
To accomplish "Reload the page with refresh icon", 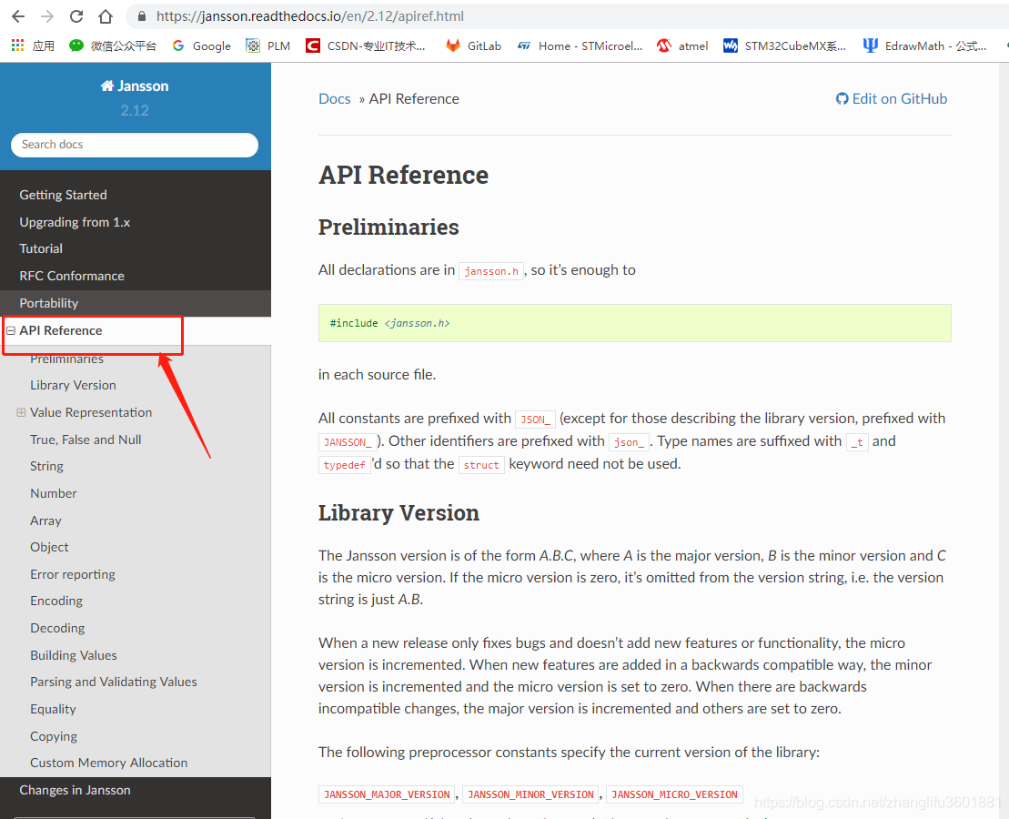I will pos(76,16).
